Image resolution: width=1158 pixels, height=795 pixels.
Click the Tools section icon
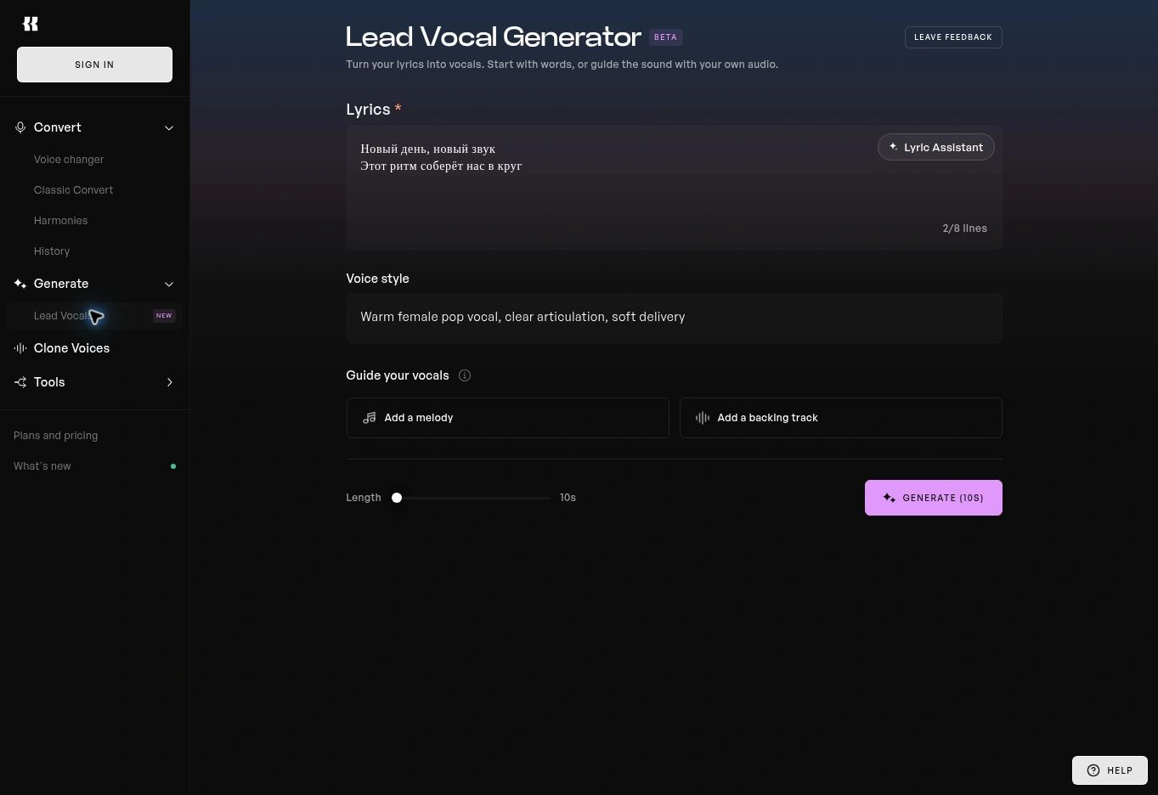click(x=20, y=382)
